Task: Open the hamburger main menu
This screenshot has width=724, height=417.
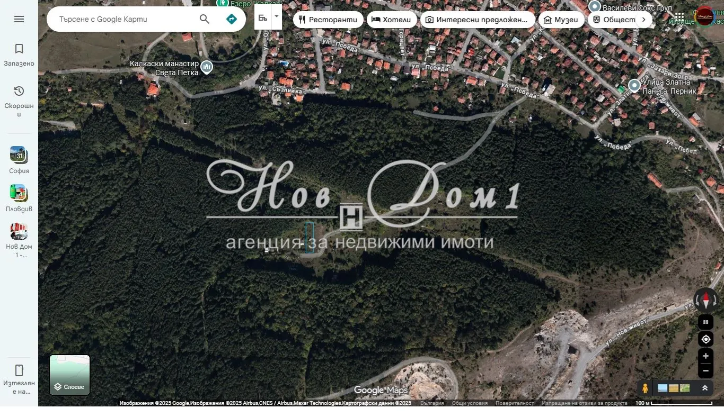Action: (19, 19)
